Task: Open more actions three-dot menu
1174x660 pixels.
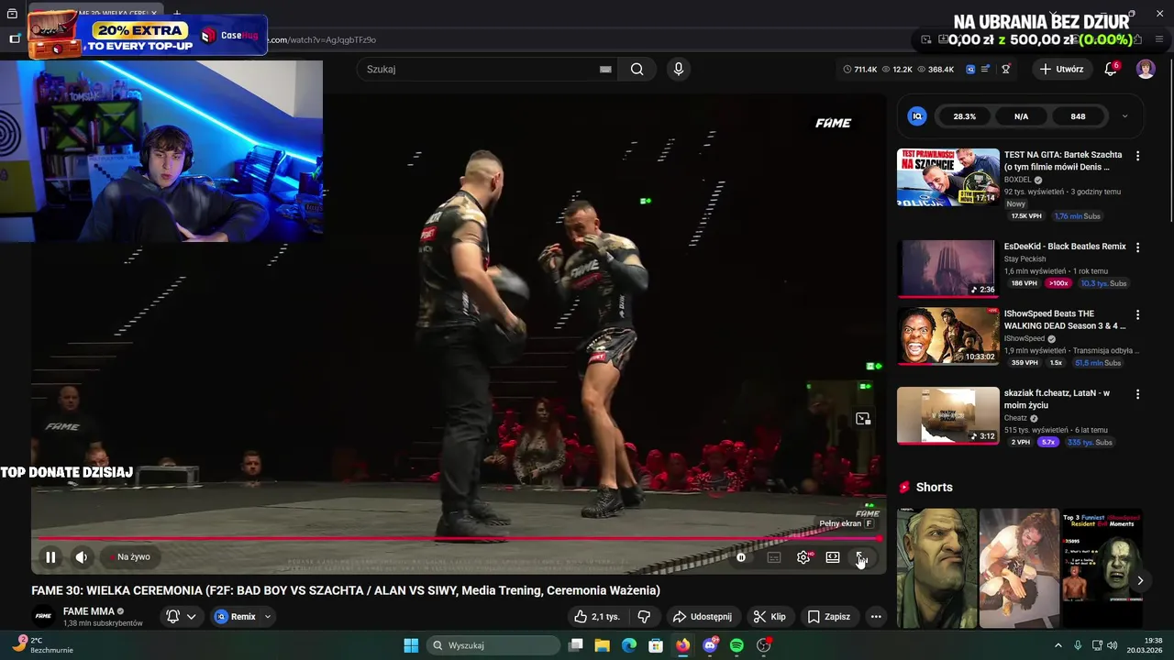Action: (876, 617)
